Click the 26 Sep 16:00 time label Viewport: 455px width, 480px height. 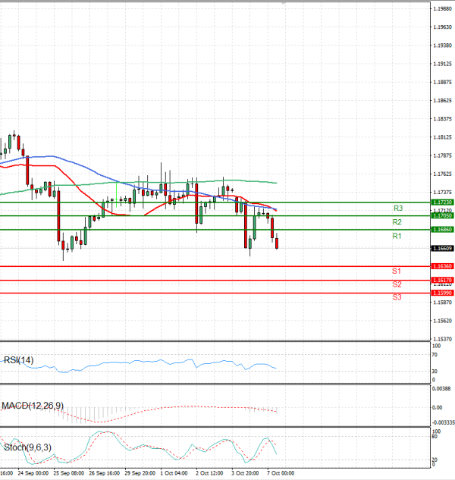(x=102, y=473)
